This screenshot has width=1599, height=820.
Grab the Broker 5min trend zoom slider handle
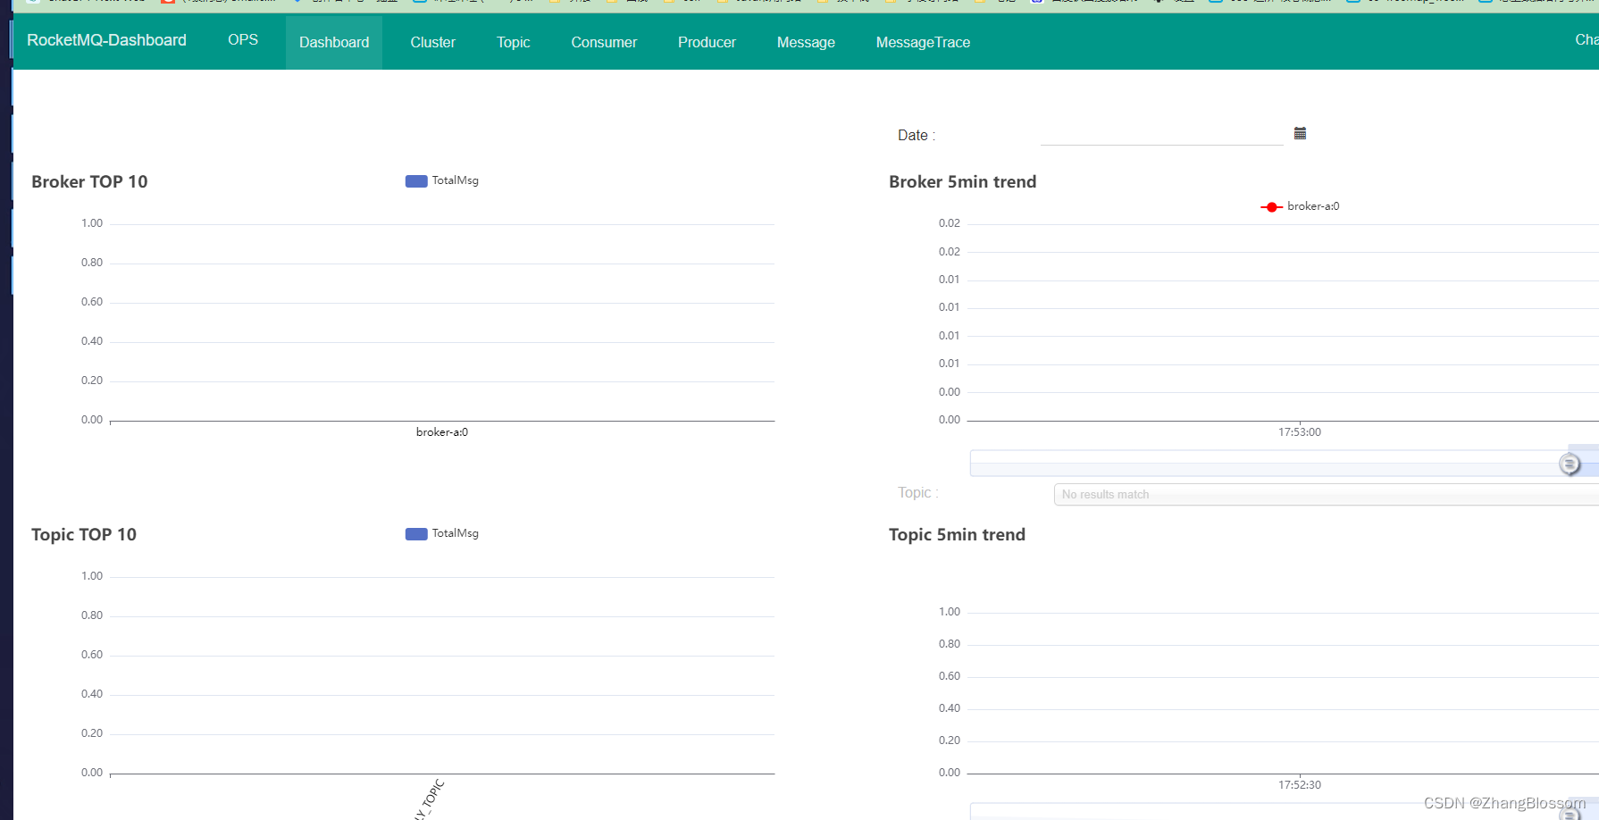[x=1570, y=464]
